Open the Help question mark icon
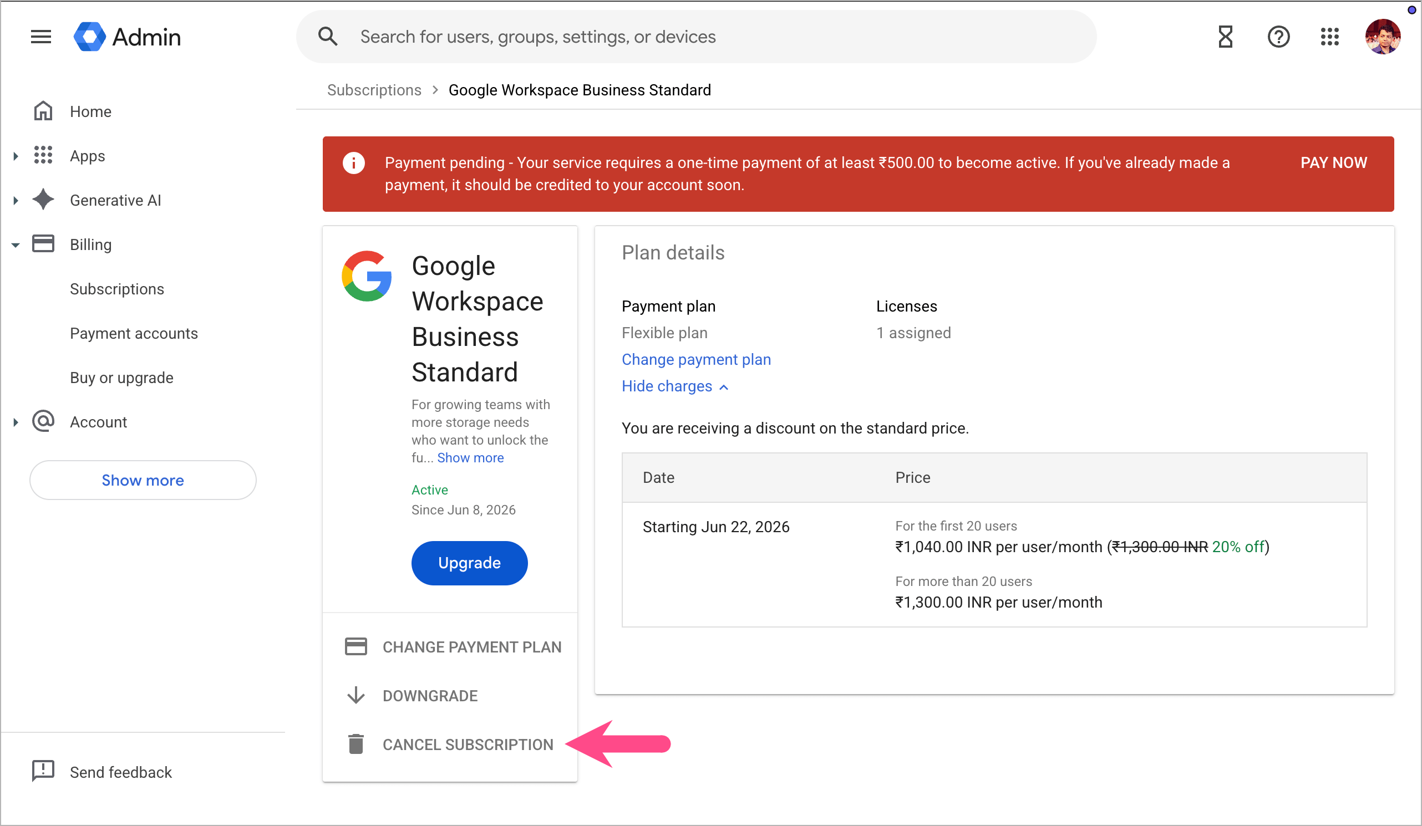The width and height of the screenshot is (1422, 826). (x=1278, y=37)
